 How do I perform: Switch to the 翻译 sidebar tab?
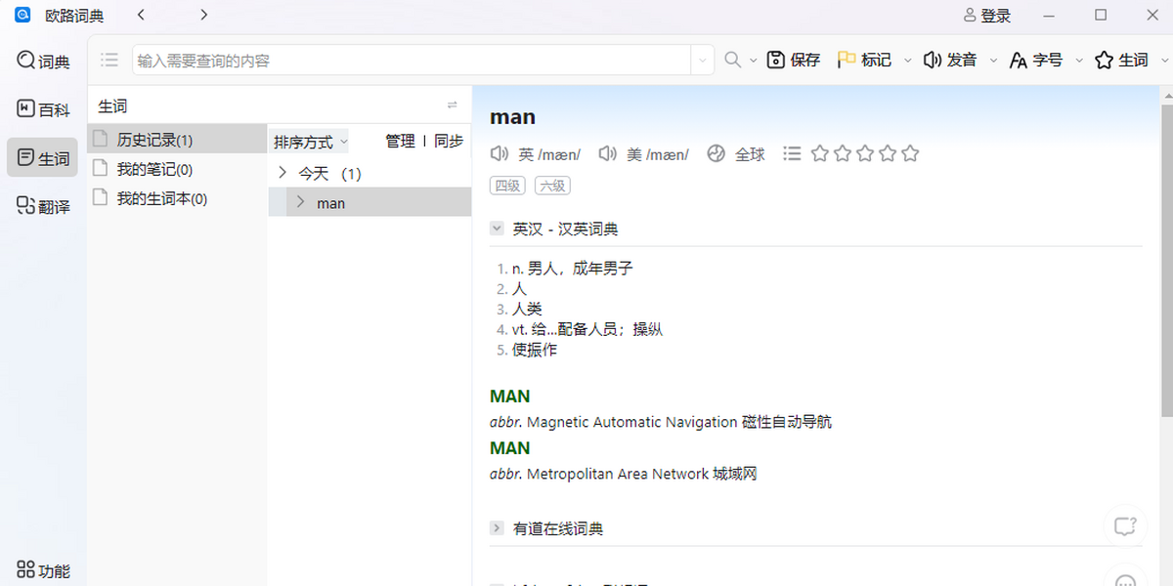click(x=43, y=206)
